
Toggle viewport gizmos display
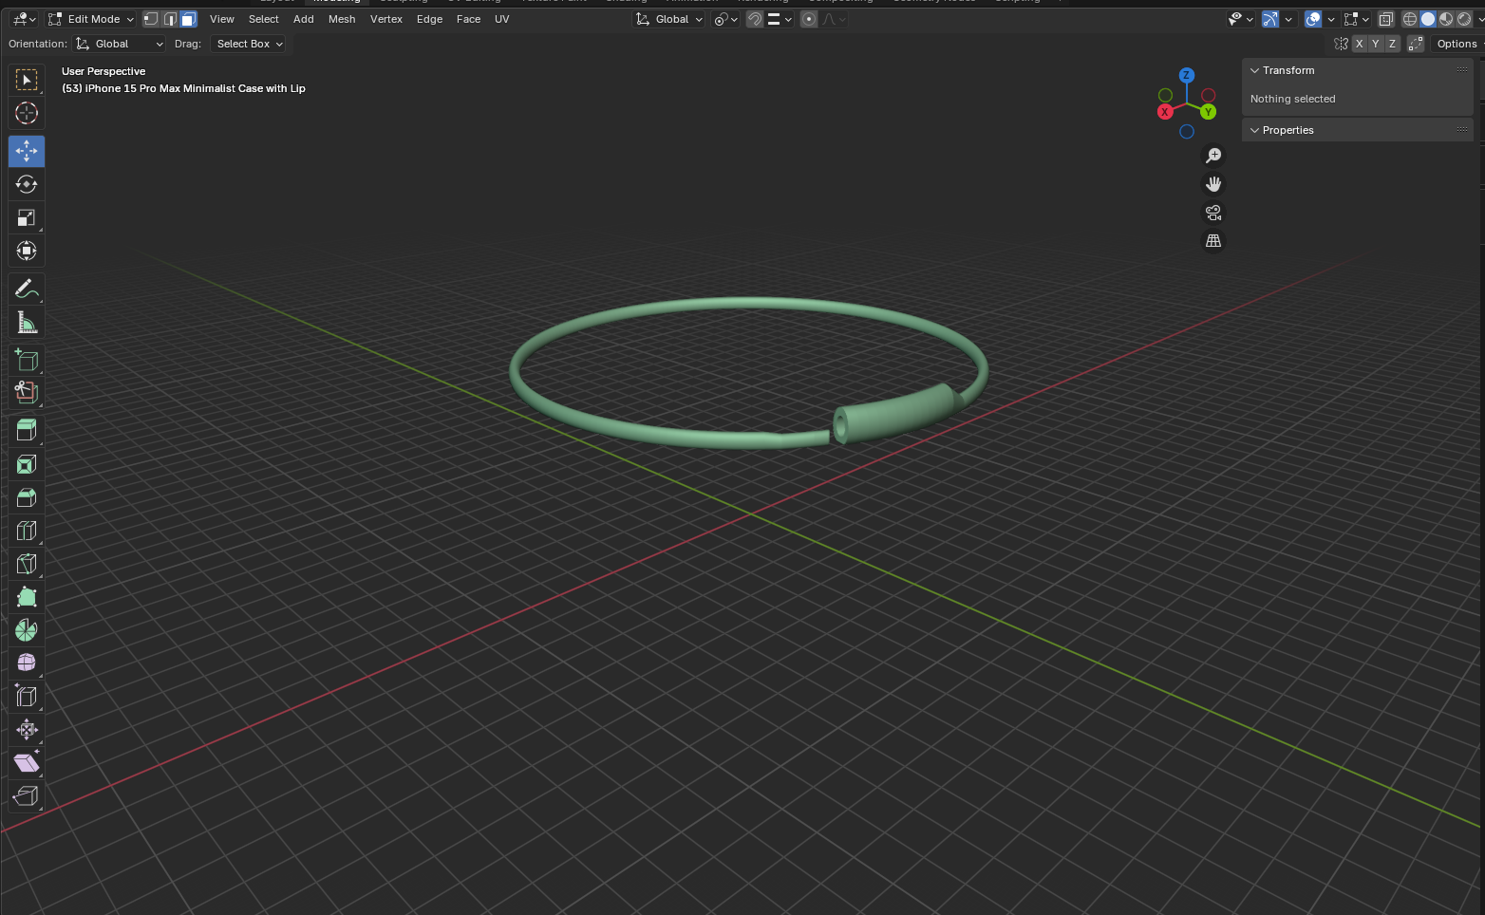coord(1270,19)
